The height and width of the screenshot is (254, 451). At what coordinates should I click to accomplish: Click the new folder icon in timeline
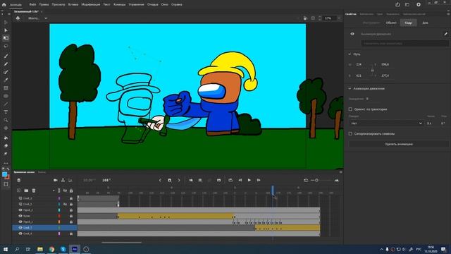coord(26,190)
